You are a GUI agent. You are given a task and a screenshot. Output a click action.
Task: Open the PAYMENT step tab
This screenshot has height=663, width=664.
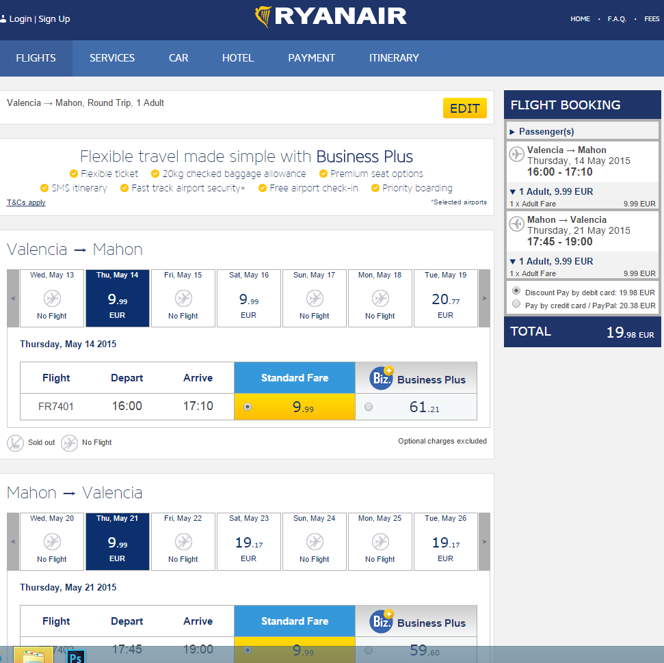(312, 58)
